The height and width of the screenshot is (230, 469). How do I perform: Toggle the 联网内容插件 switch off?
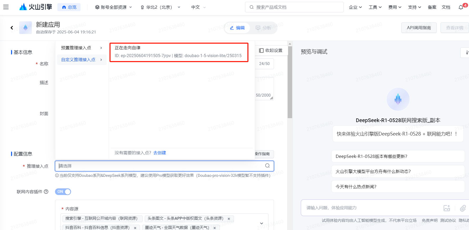(63, 192)
